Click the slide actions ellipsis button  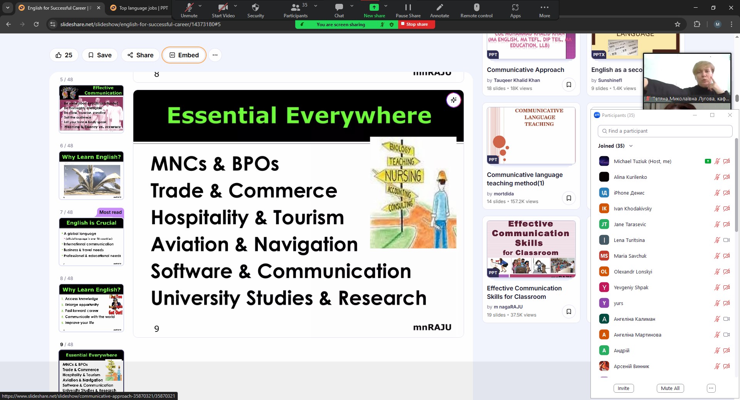point(215,55)
